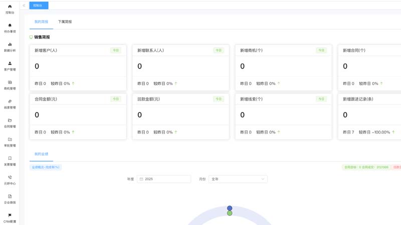Open 发票管理 bookmark icon

click(x=10, y=158)
